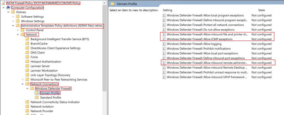Select Allow inbound remote administration exception setting
The image size is (284, 115).
coord(217,63)
